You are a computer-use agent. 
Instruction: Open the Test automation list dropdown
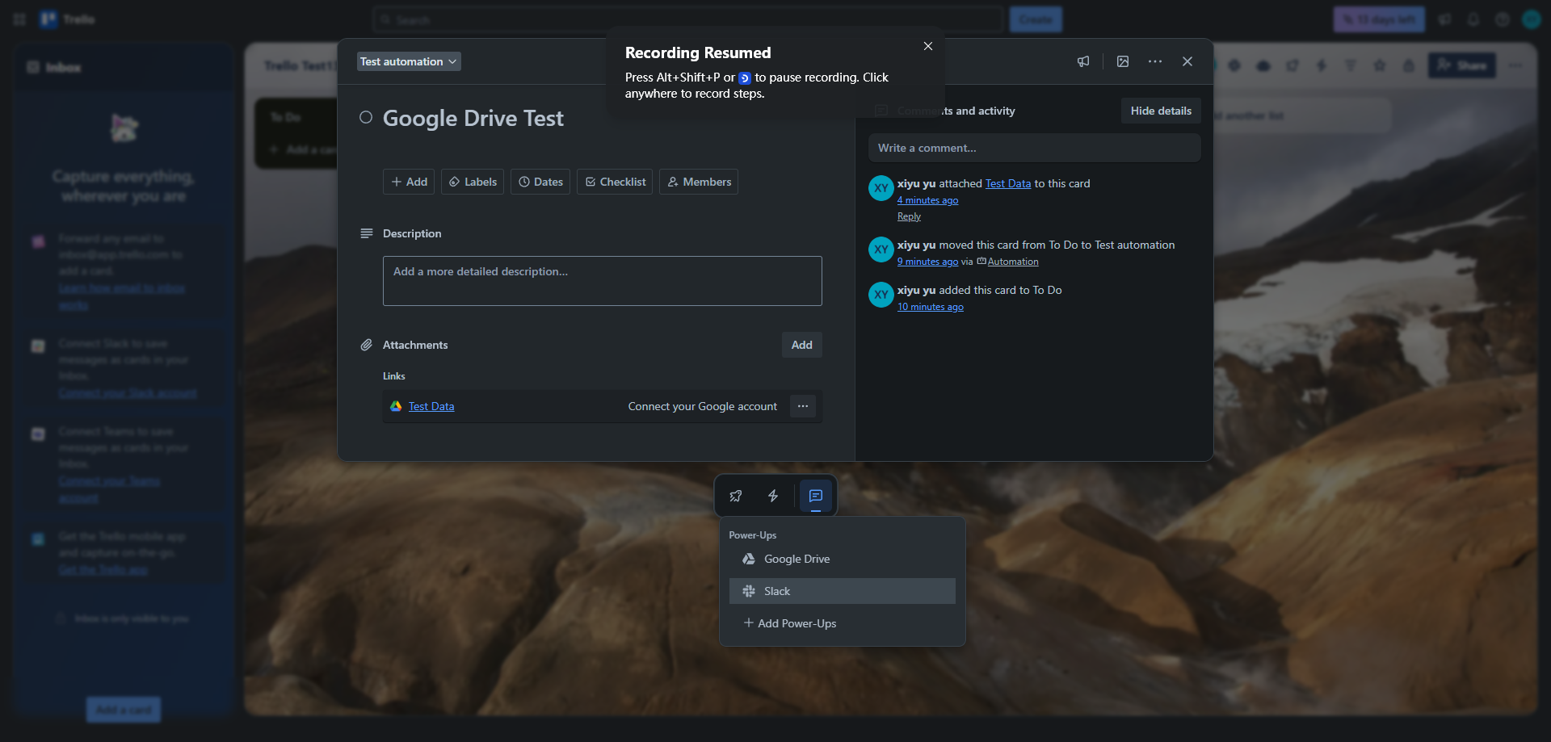pos(409,61)
